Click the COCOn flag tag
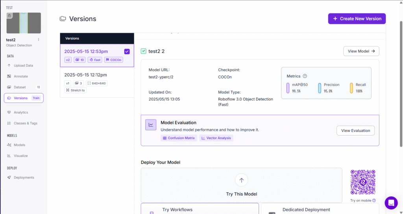This screenshot has width=403, height=214. click(x=114, y=60)
